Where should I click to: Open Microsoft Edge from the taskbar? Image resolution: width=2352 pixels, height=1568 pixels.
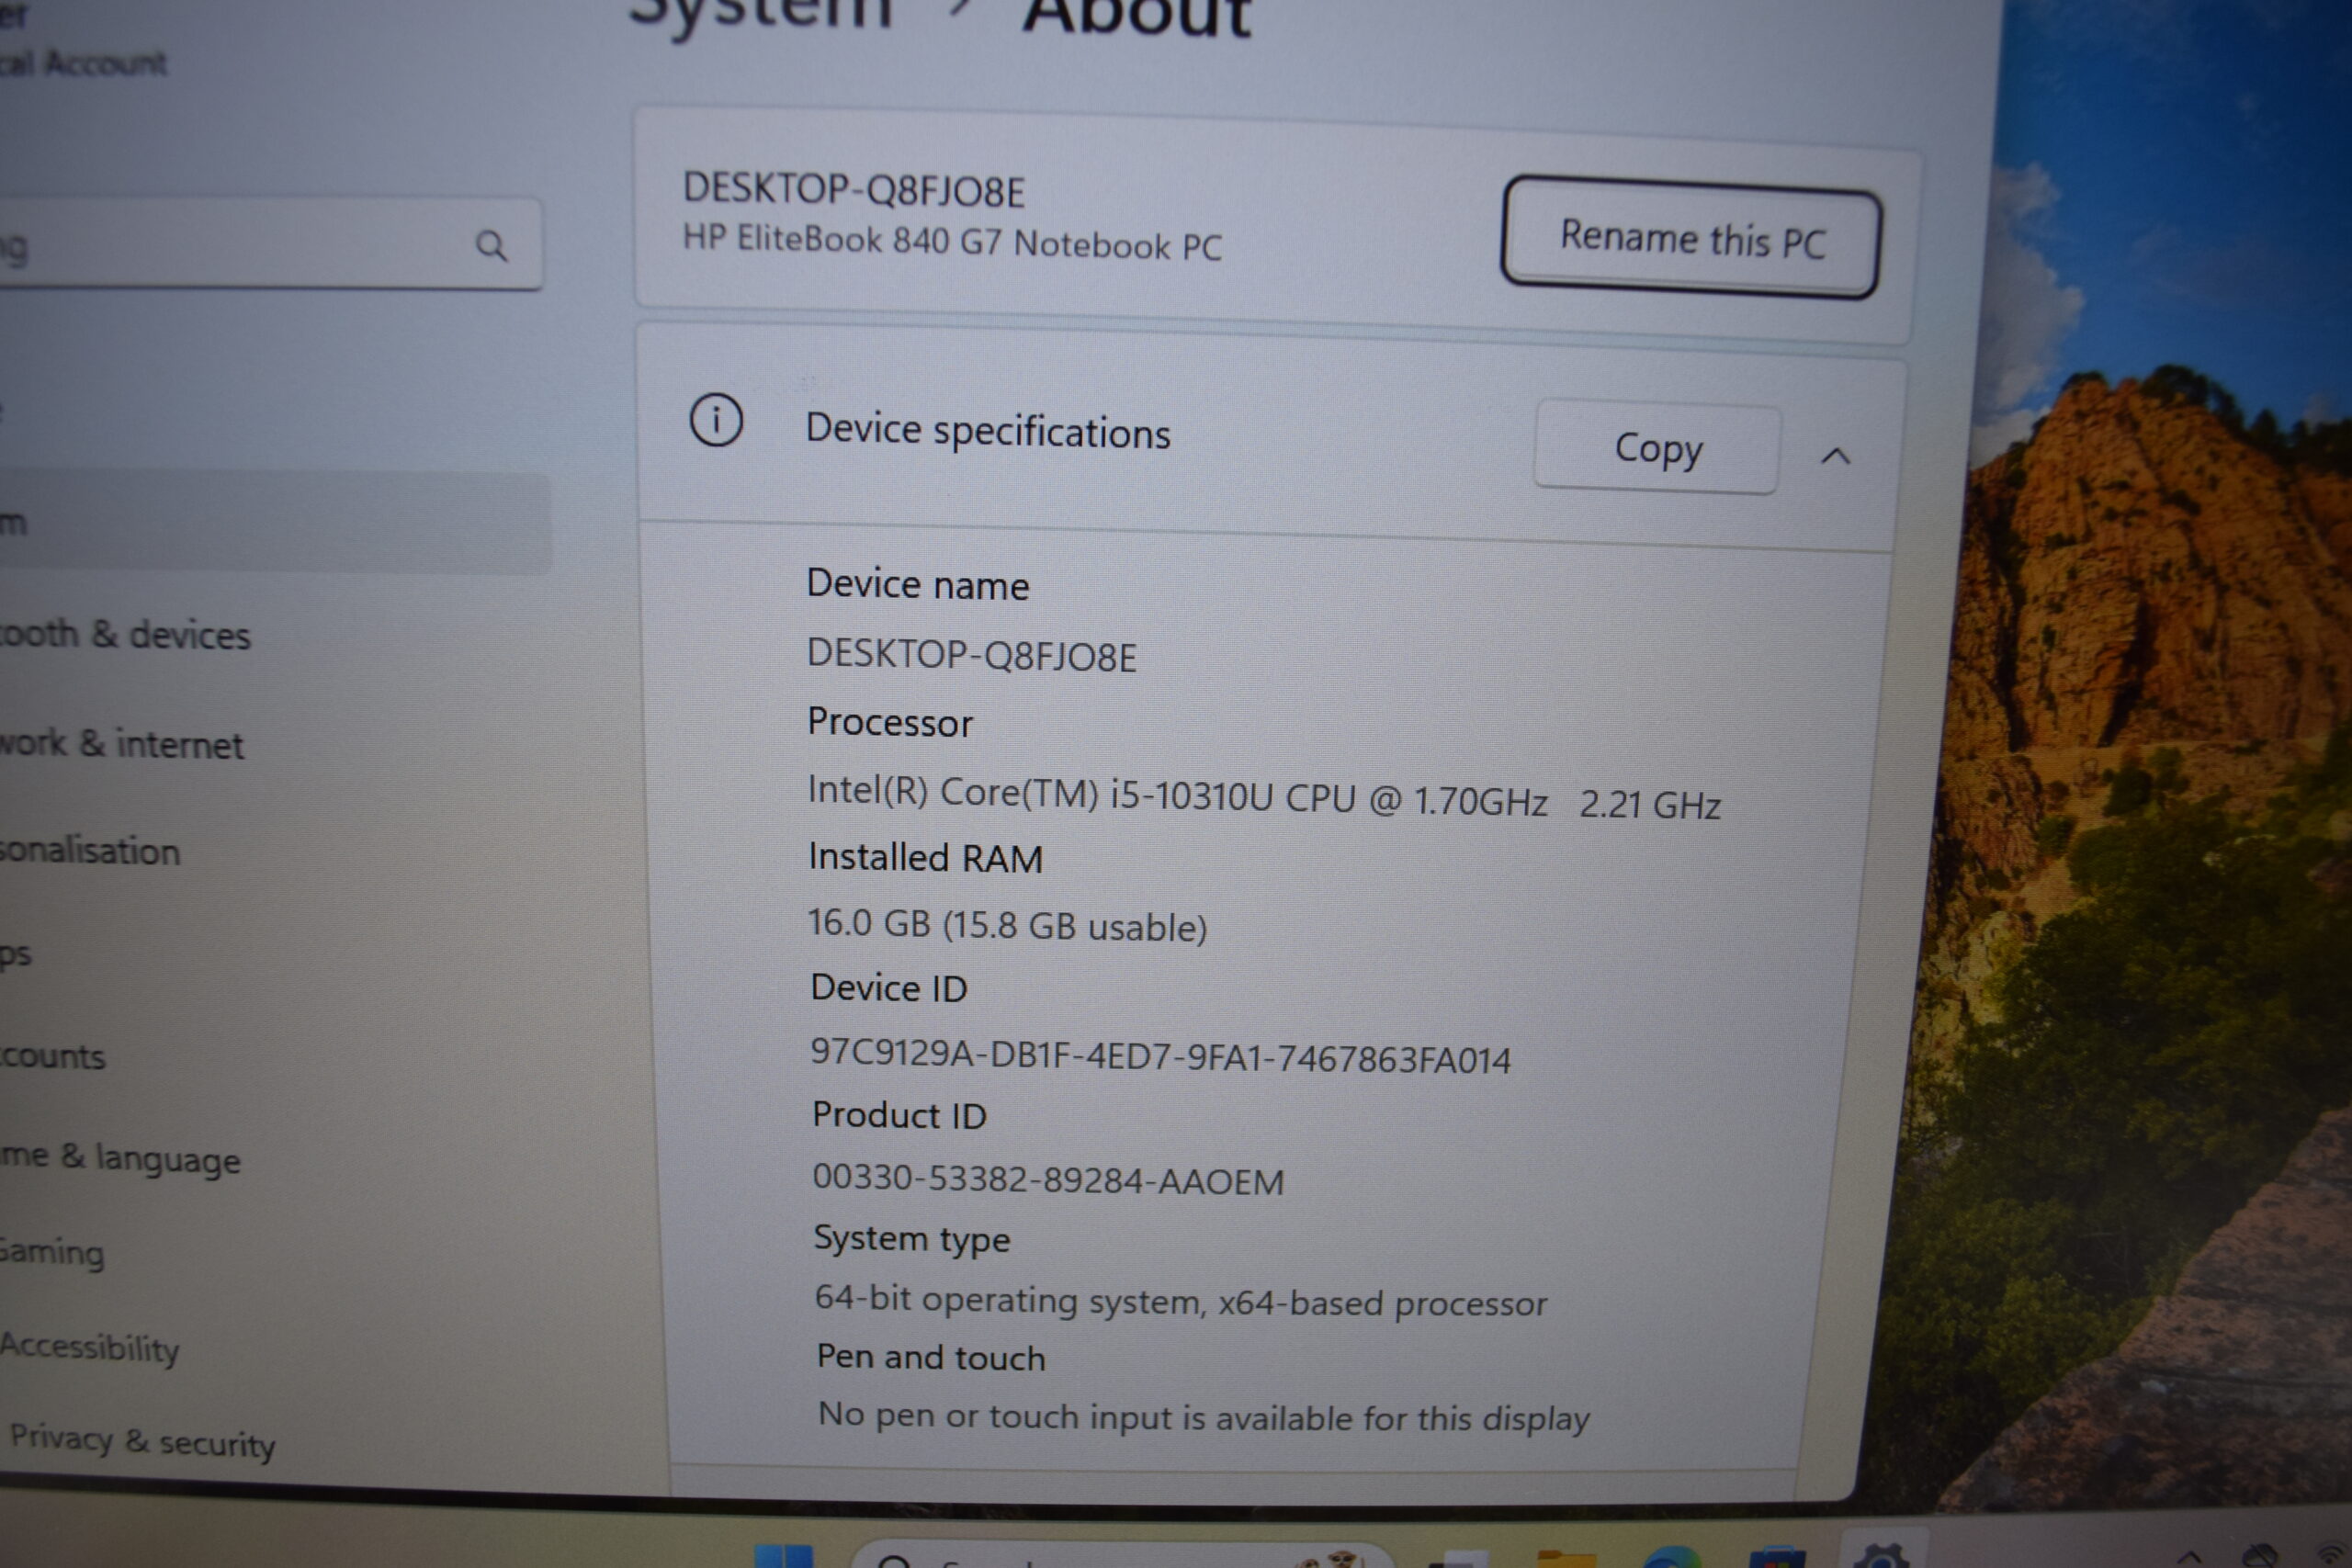[x=1673, y=1558]
